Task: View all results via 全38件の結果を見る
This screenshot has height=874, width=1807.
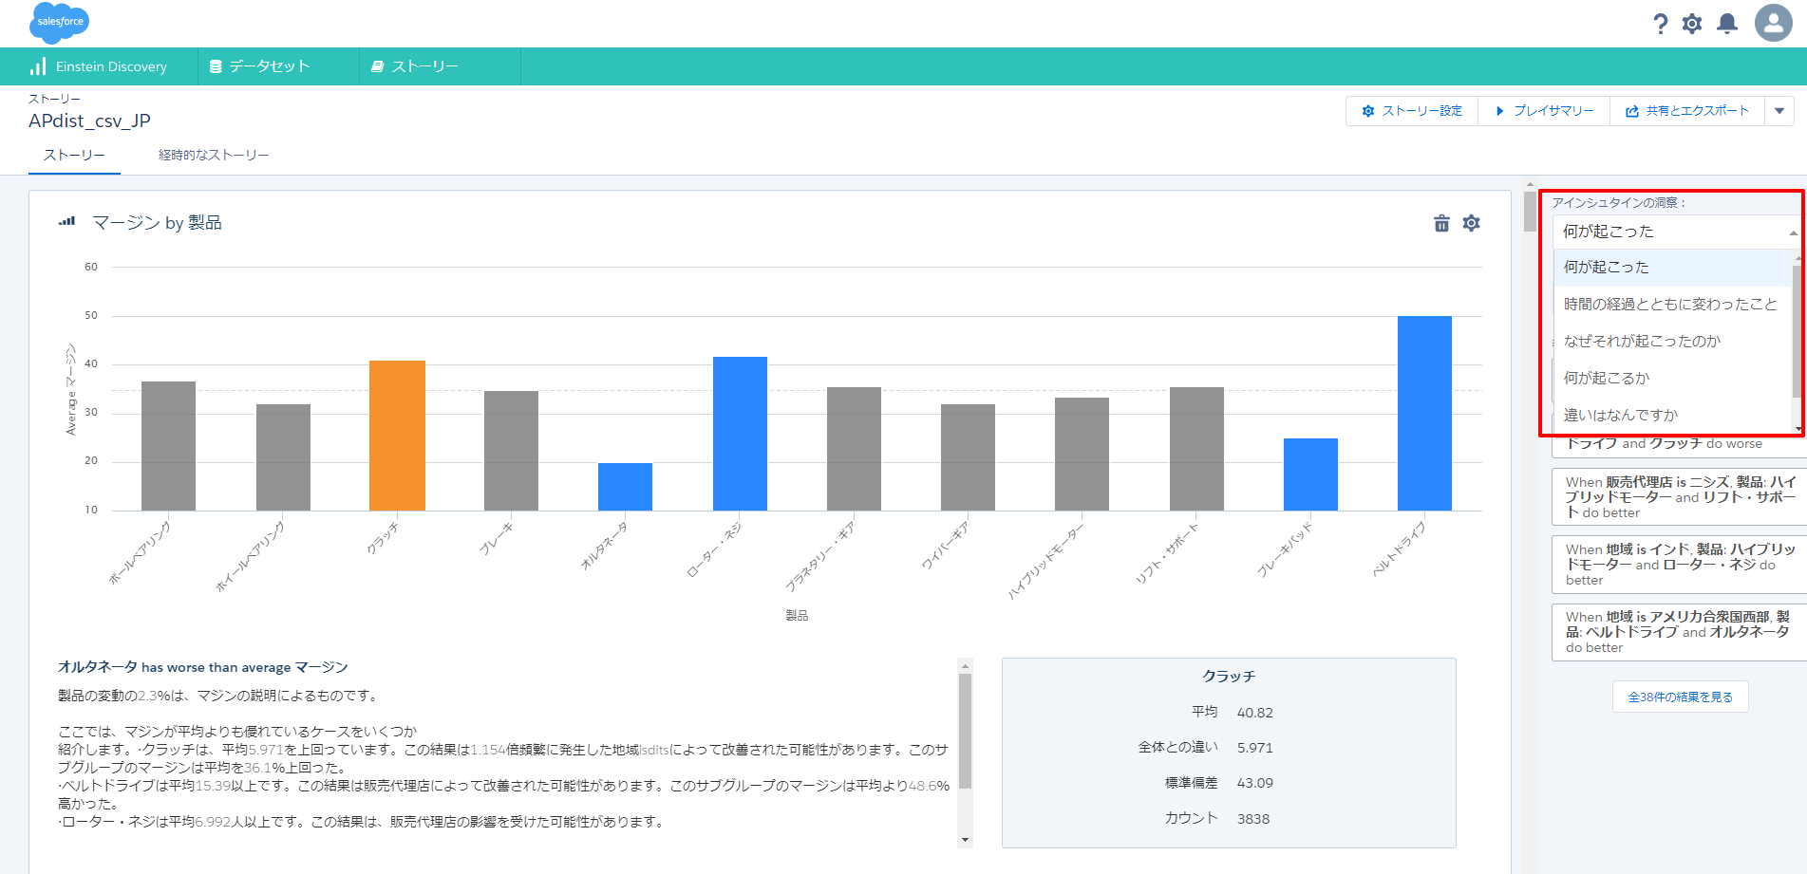Action: tap(1680, 697)
